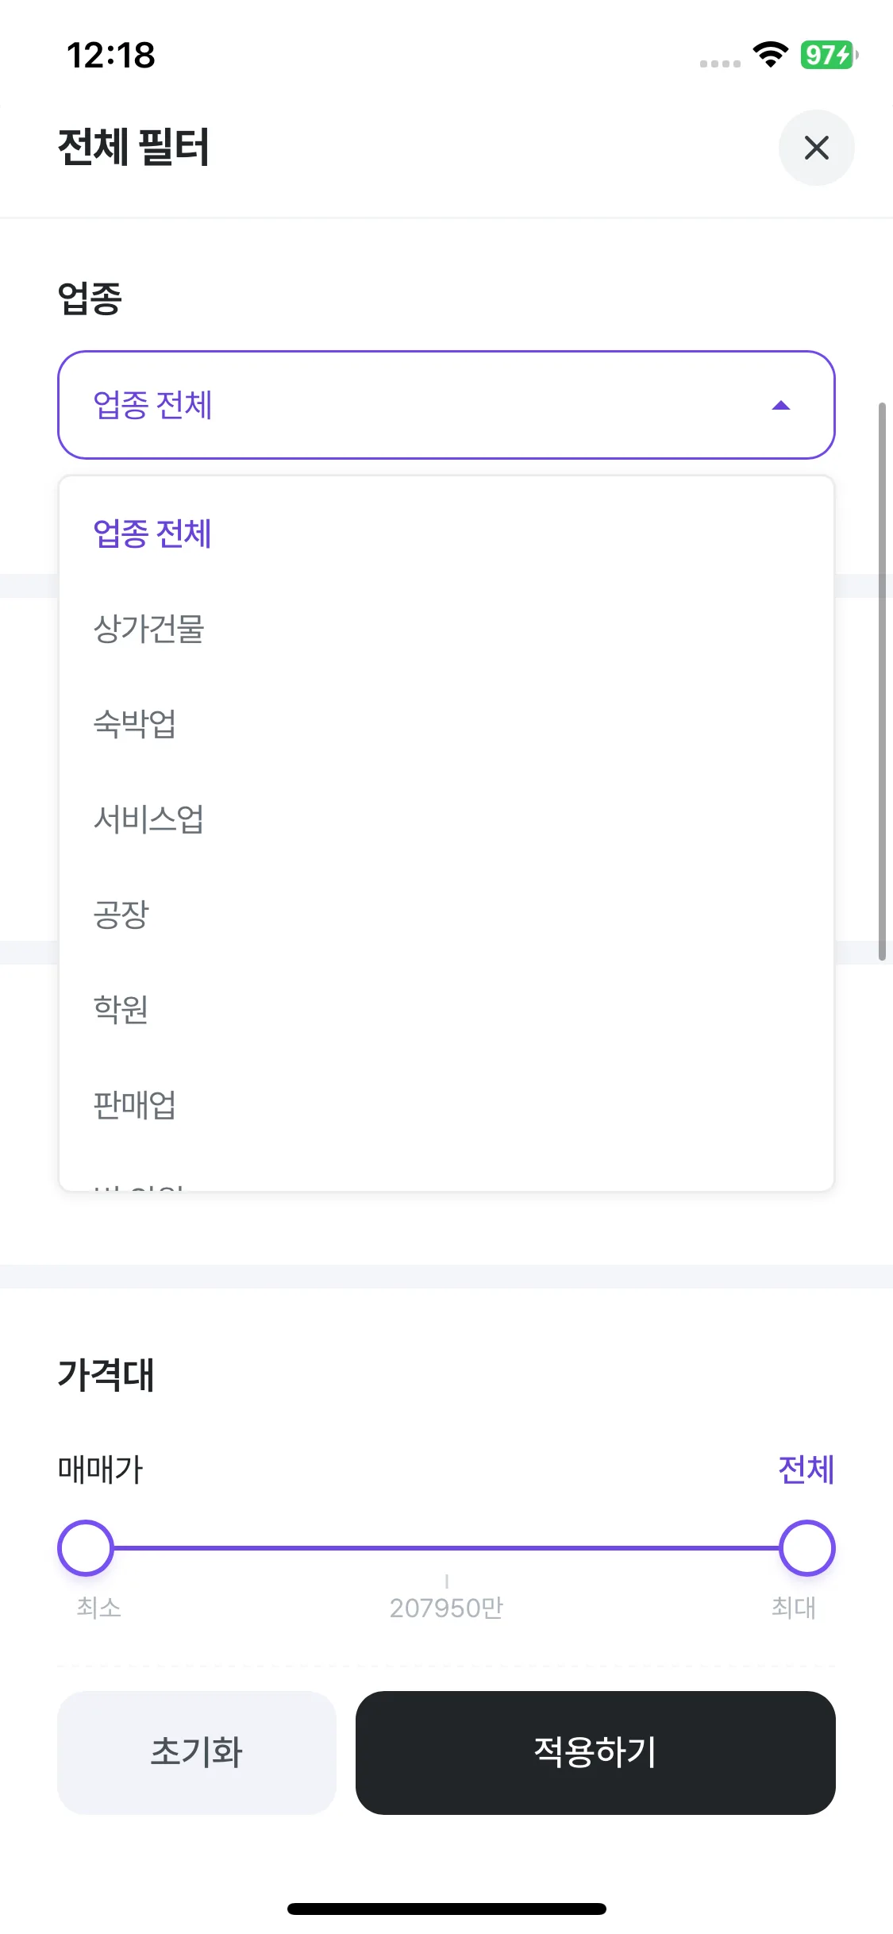Choose 상가건물 from the dropdown list
The image size is (893, 1934).
pos(149,629)
